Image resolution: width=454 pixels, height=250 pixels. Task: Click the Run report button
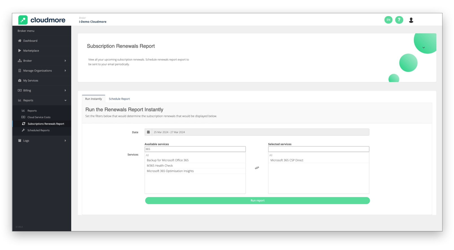257,200
